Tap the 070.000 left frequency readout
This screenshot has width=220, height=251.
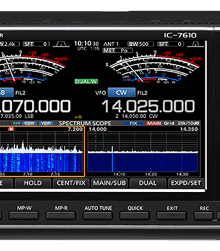[x=35, y=106]
